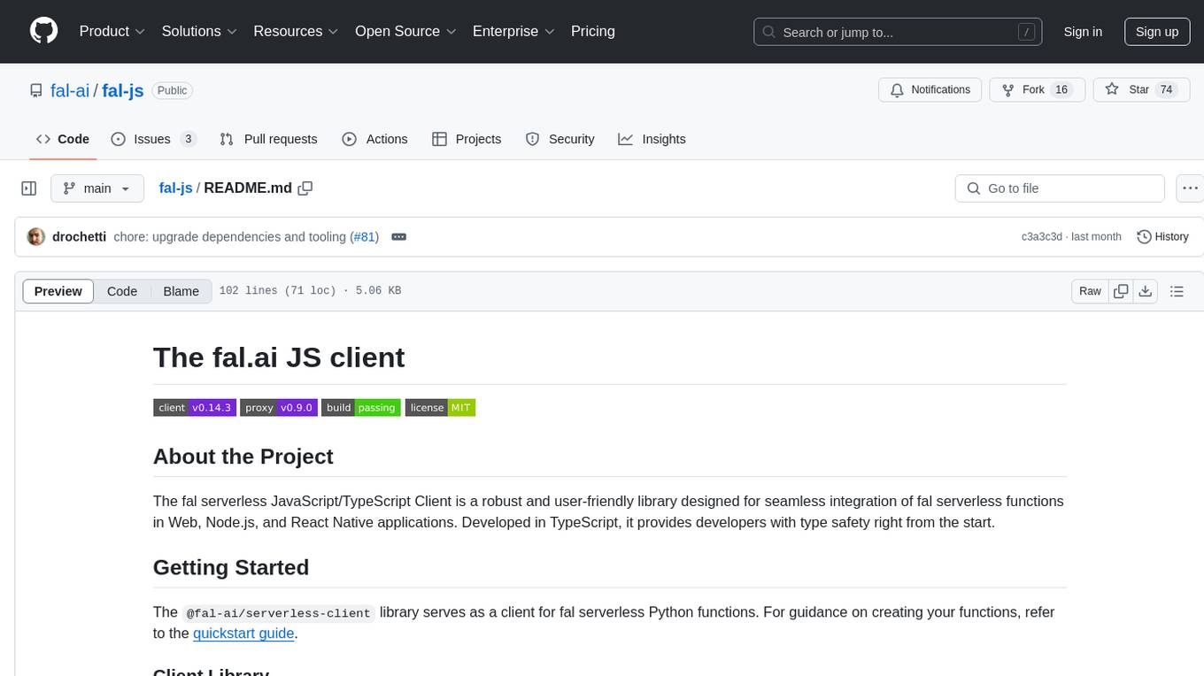Viewport: 1204px width, 676px height.
Task: Copy raw file contents
Action: point(1121,291)
